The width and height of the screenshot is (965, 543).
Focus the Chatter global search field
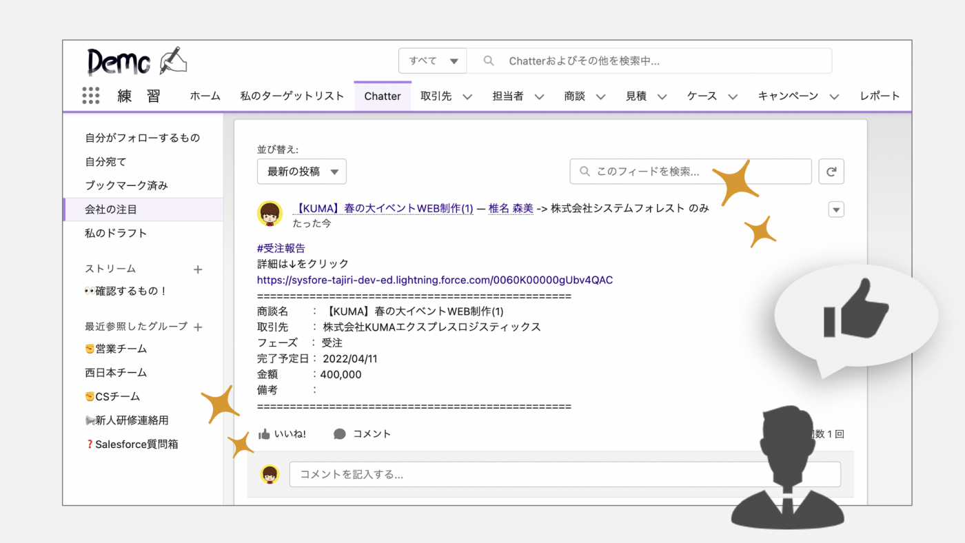click(x=649, y=61)
